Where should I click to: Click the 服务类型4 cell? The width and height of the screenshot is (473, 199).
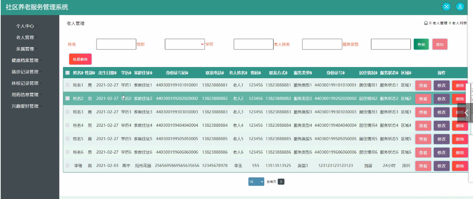click(x=303, y=125)
